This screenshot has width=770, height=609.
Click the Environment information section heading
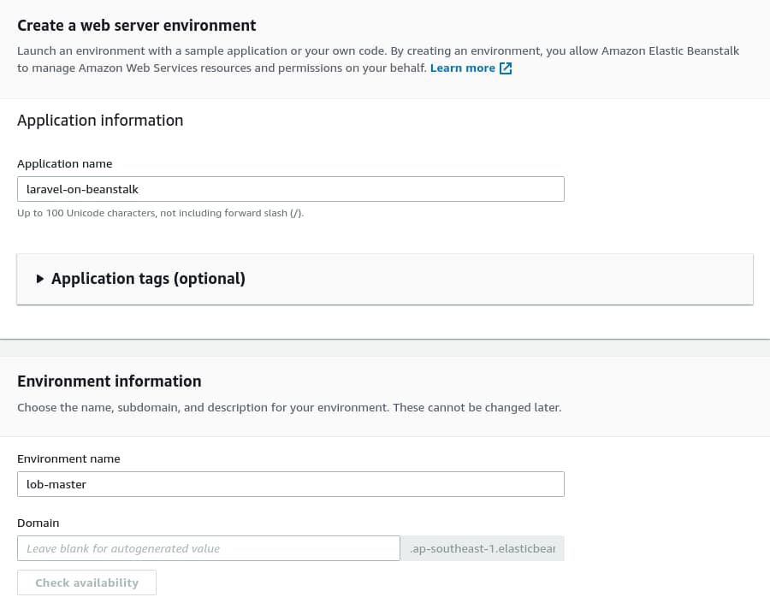[x=110, y=381]
